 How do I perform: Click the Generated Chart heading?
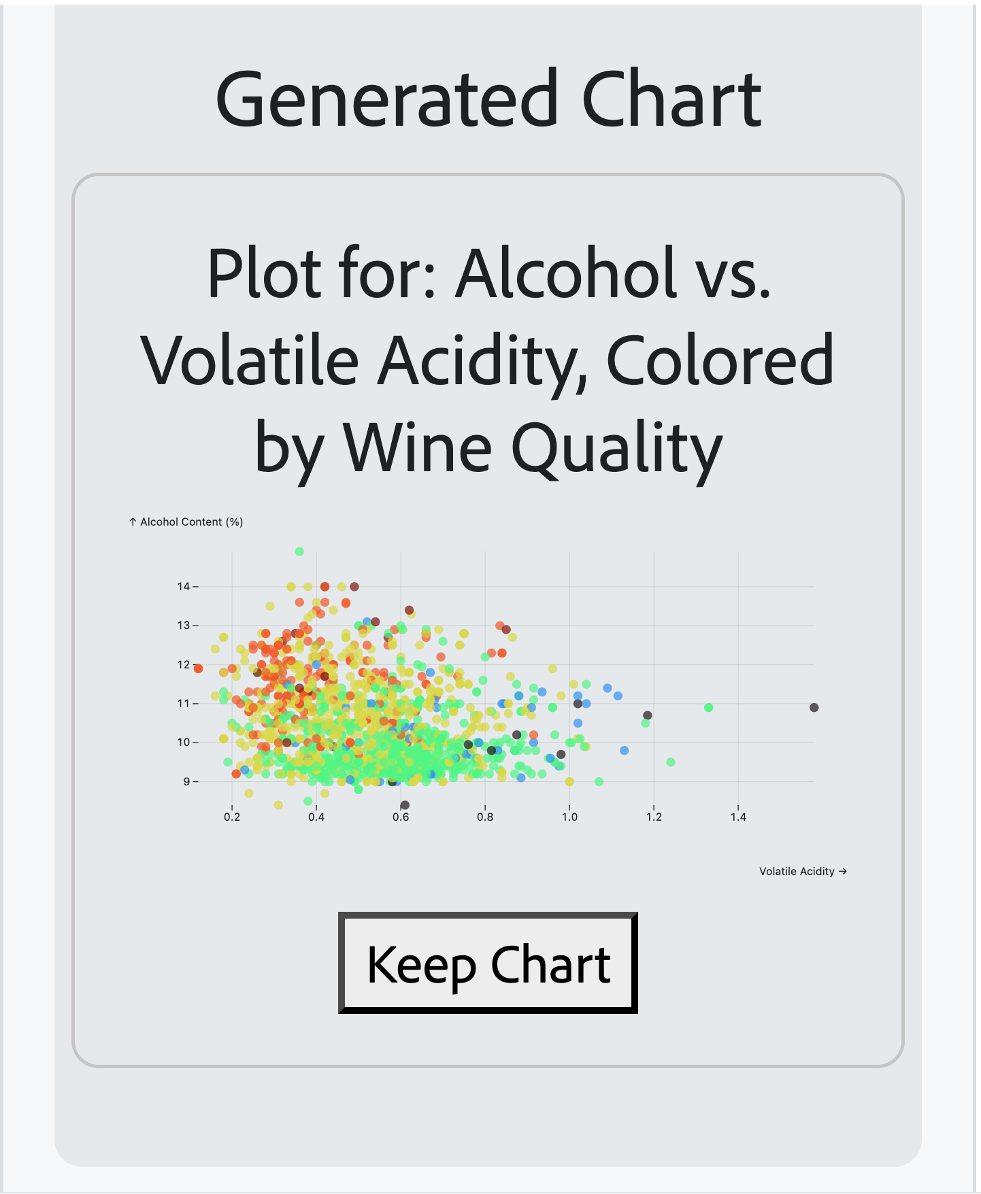pos(488,99)
